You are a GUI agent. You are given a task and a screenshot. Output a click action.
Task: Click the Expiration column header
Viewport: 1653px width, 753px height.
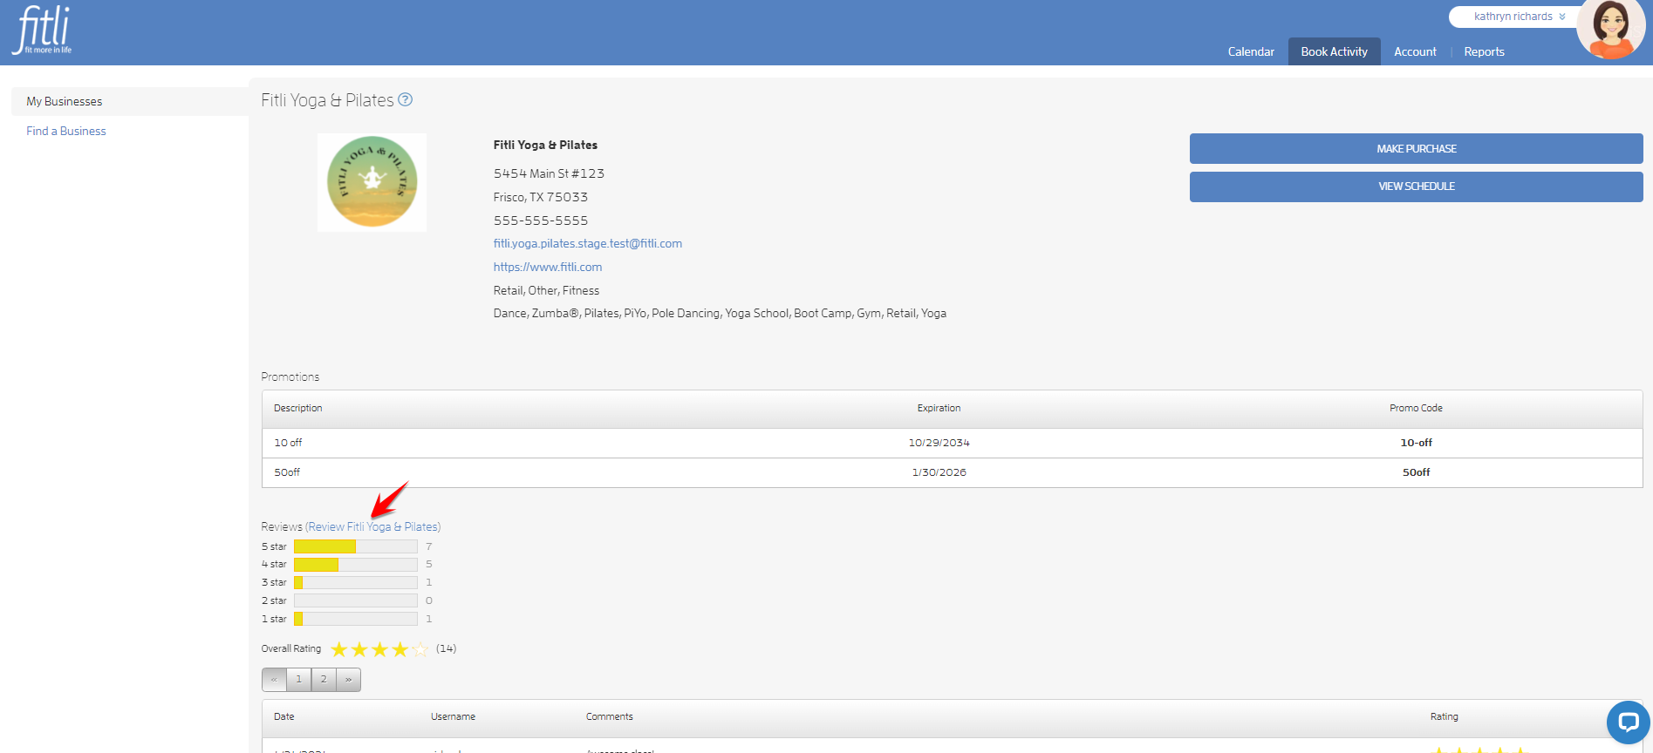[939, 408]
